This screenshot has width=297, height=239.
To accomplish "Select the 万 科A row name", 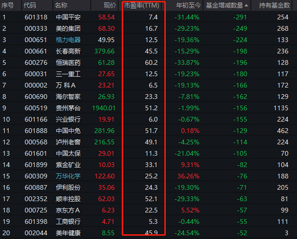I will [66, 85].
